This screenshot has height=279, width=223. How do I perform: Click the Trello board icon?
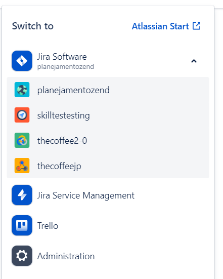[22, 225]
